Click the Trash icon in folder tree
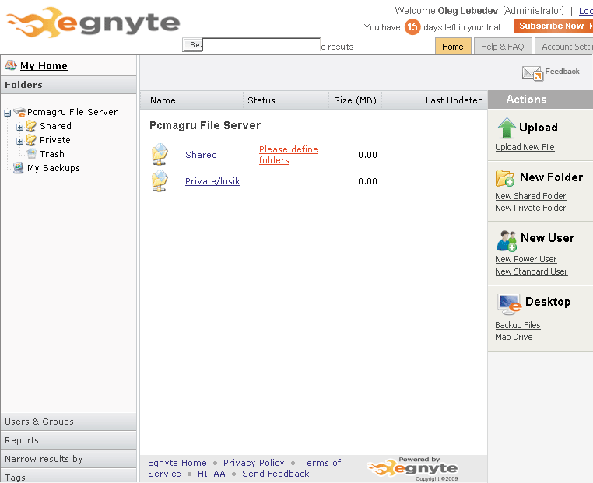This screenshot has width=593, height=483. coord(32,154)
